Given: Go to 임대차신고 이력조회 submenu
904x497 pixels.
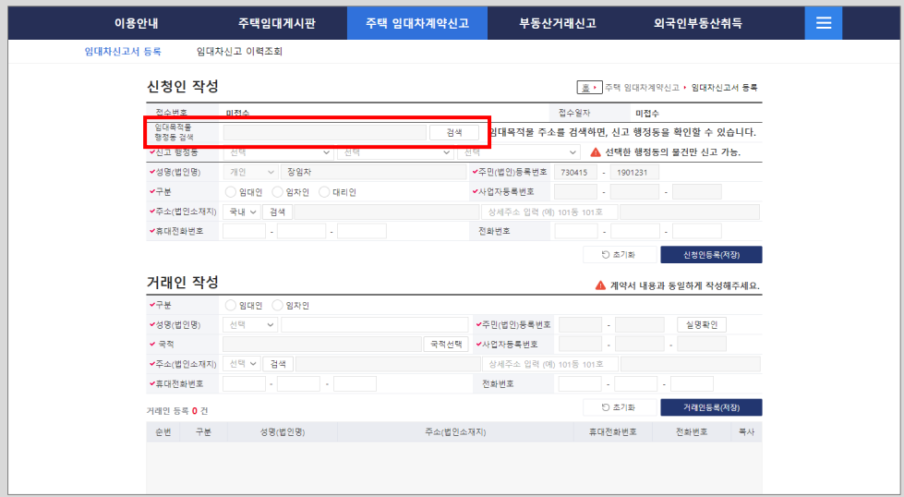Looking at the screenshot, I should tap(239, 52).
